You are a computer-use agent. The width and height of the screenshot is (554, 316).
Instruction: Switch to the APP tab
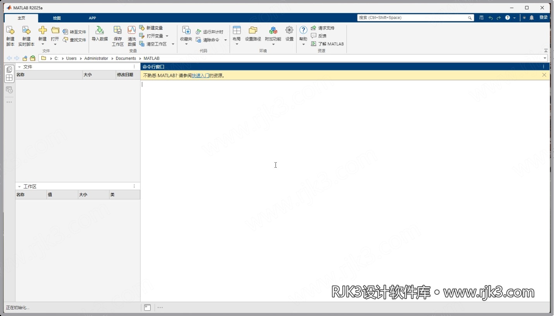tap(92, 18)
